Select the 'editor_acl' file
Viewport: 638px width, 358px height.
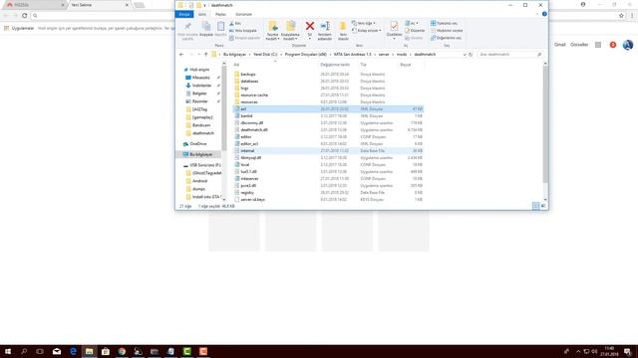pos(249,143)
